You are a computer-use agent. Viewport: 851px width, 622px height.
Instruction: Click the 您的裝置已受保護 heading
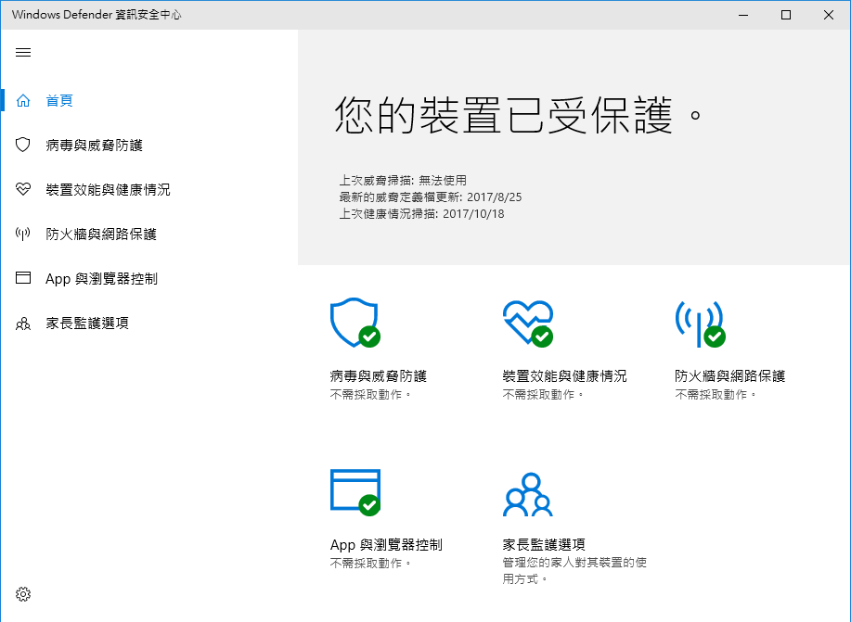[519, 115]
